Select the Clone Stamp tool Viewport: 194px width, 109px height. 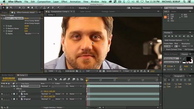[x=45, y=8]
